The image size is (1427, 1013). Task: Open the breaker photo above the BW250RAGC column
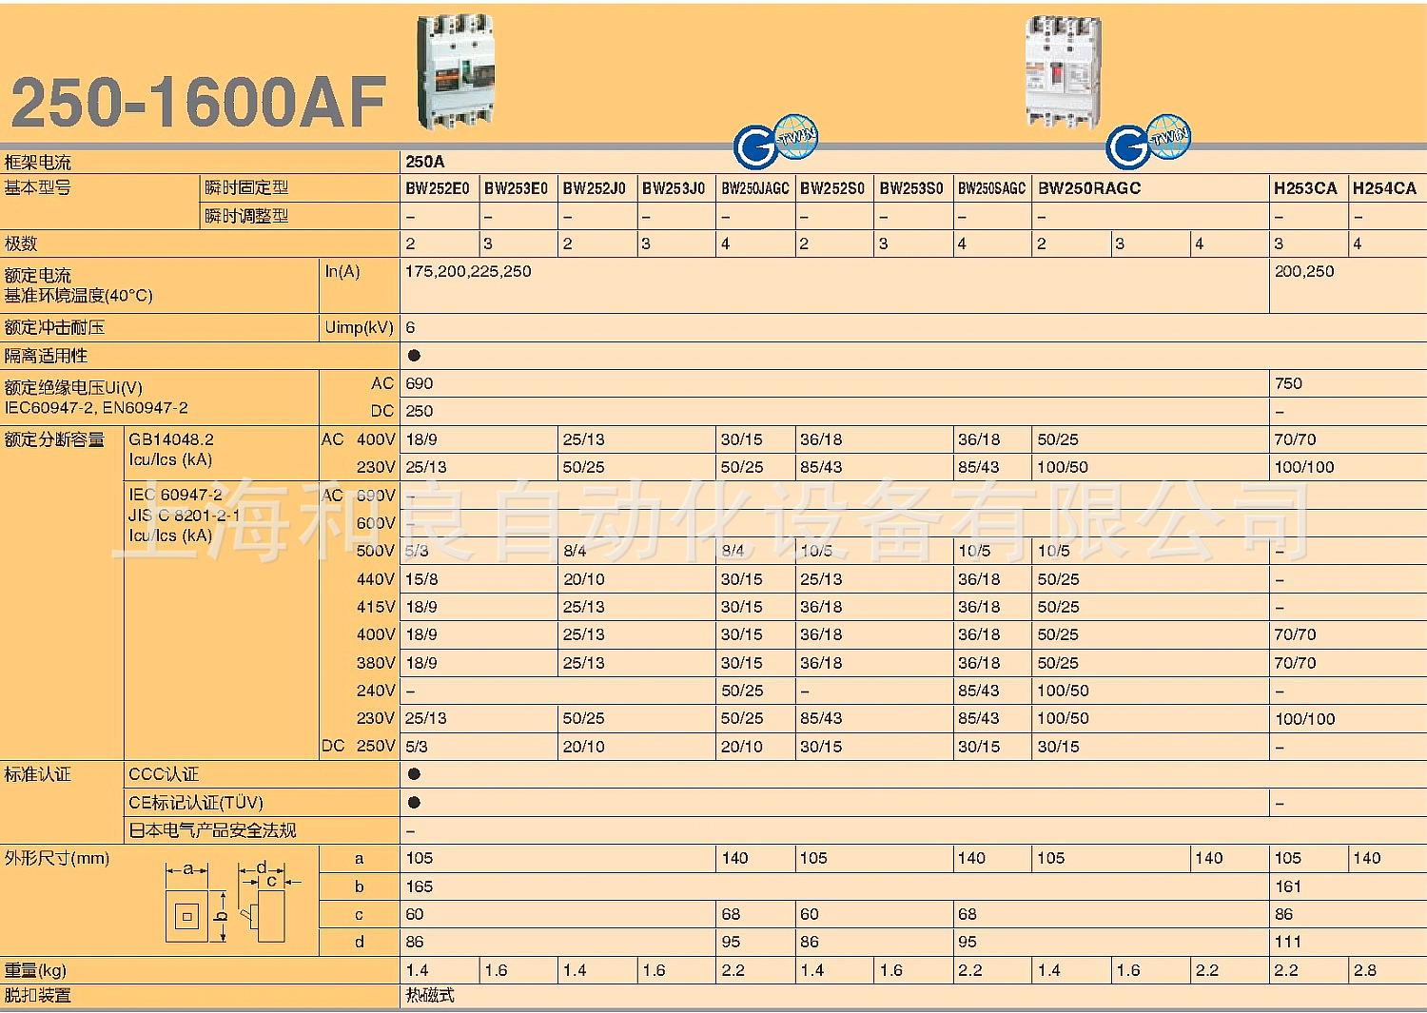click(1063, 71)
